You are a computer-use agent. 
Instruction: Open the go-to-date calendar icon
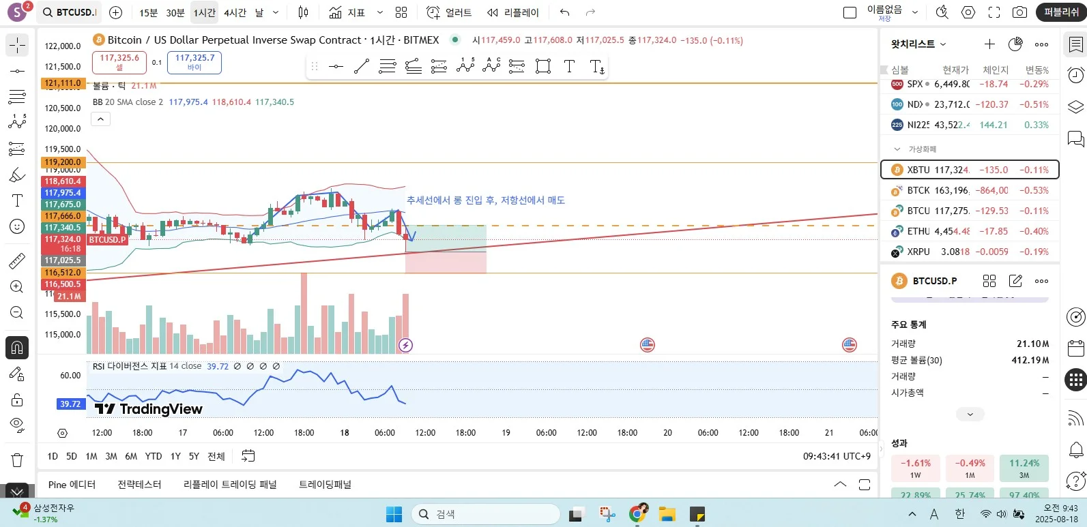click(248, 456)
